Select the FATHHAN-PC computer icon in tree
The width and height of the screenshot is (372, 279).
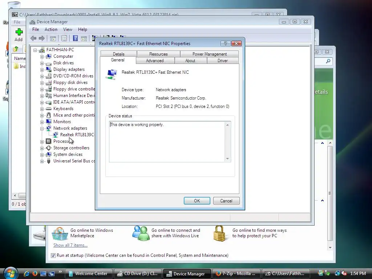[x=42, y=50]
